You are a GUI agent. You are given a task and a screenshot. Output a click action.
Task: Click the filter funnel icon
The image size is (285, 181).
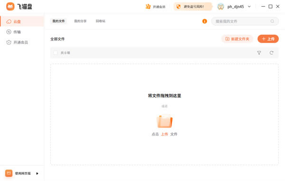tap(259, 53)
